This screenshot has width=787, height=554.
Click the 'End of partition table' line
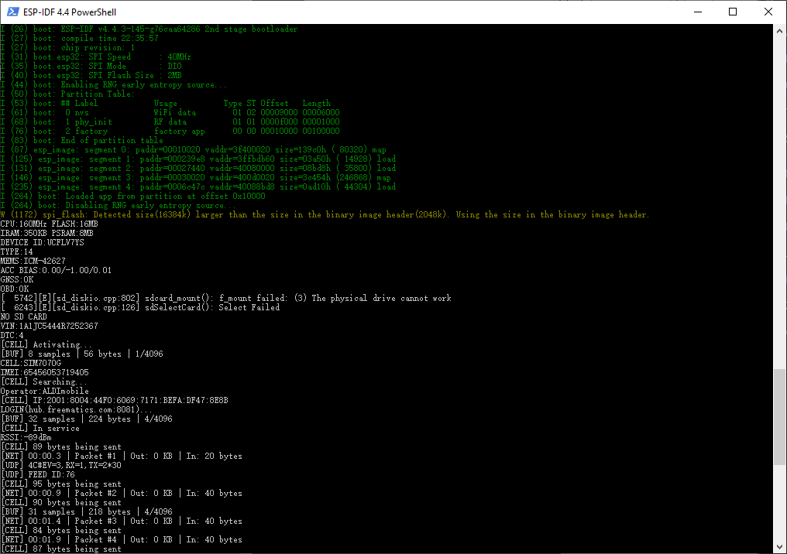click(82, 140)
